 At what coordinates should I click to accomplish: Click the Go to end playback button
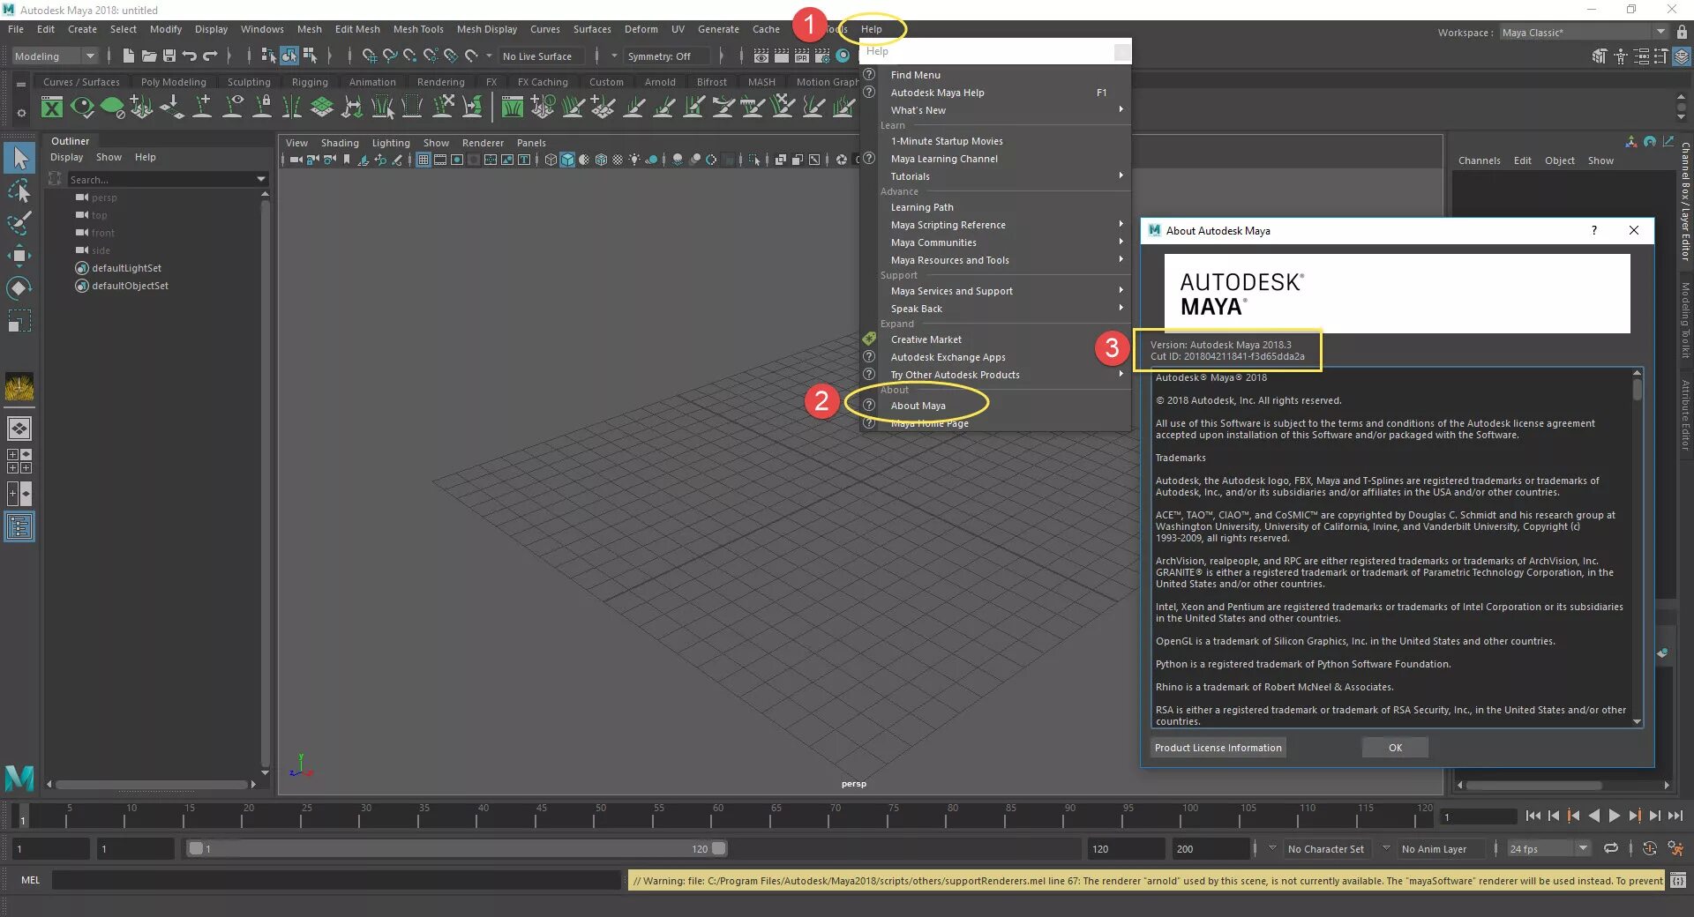click(x=1675, y=816)
